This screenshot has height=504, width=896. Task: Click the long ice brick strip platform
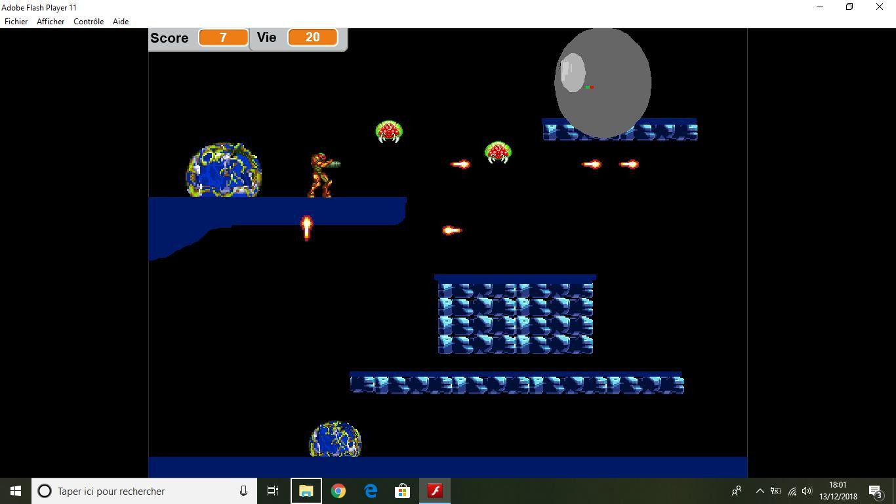(x=517, y=383)
